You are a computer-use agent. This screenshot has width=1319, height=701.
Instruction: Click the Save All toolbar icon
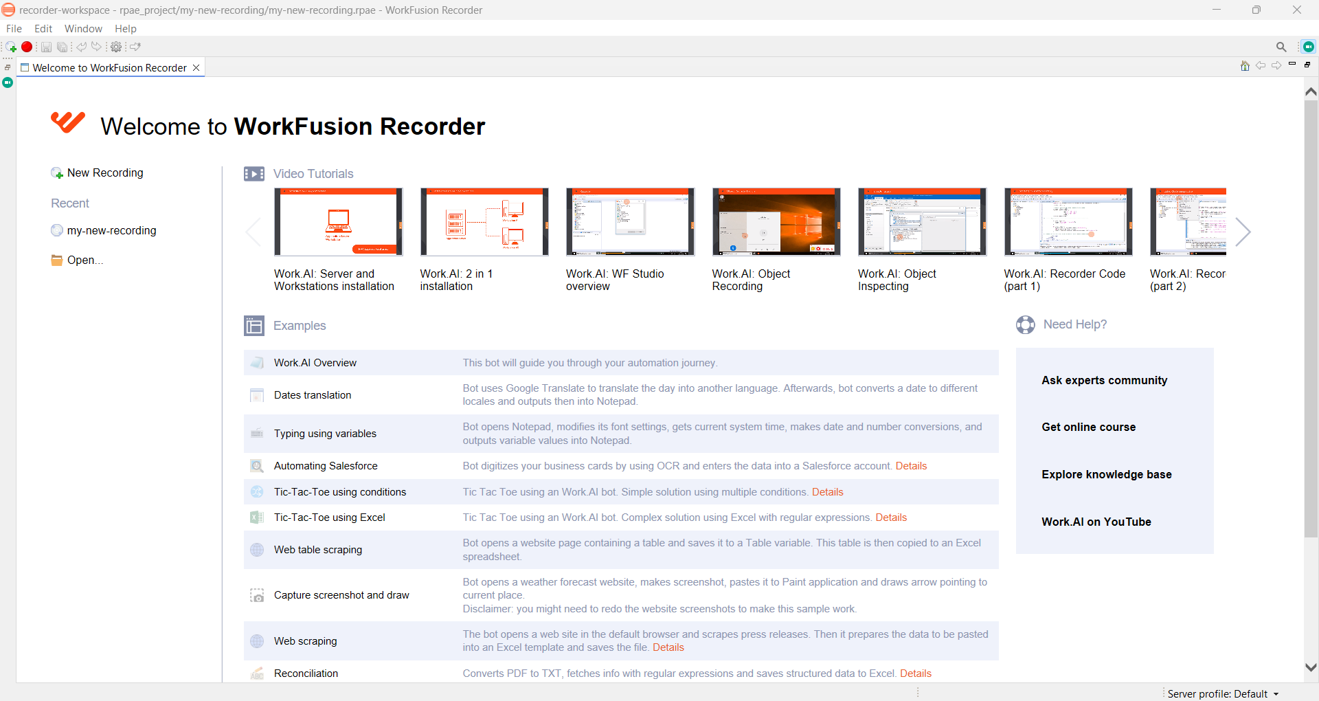pyautogui.click(x=62, y=47)
